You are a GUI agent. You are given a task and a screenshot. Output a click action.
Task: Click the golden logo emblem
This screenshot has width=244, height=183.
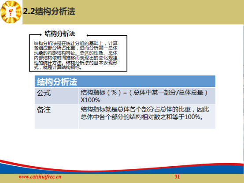(x=11, y=12)
